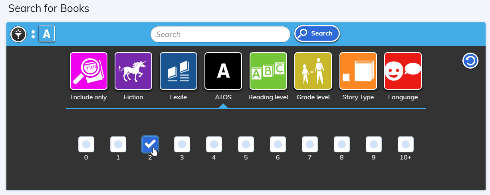Click the Story Type label

tap(358, 97)
